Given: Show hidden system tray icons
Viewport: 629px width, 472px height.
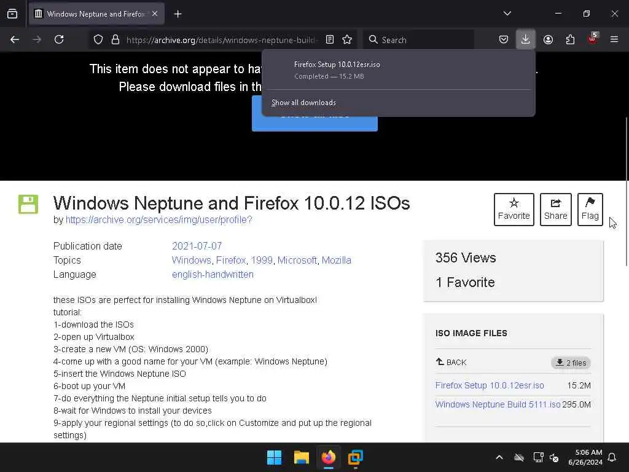Looking at the screenshot, I should click(x=499, y=457).
